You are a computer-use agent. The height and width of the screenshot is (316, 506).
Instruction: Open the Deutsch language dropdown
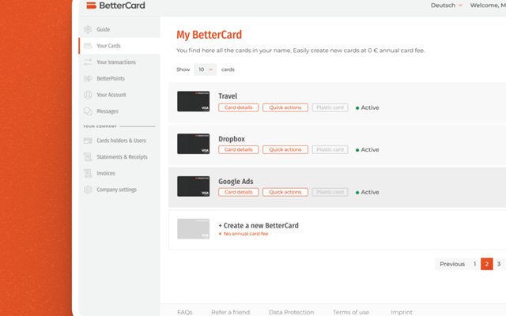pos(446,6)
